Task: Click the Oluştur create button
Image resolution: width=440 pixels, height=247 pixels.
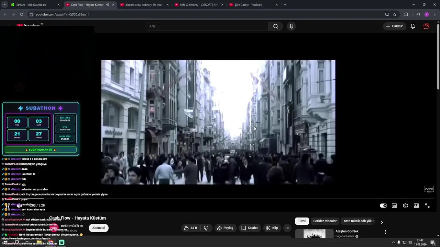Action: coord(394,26)
